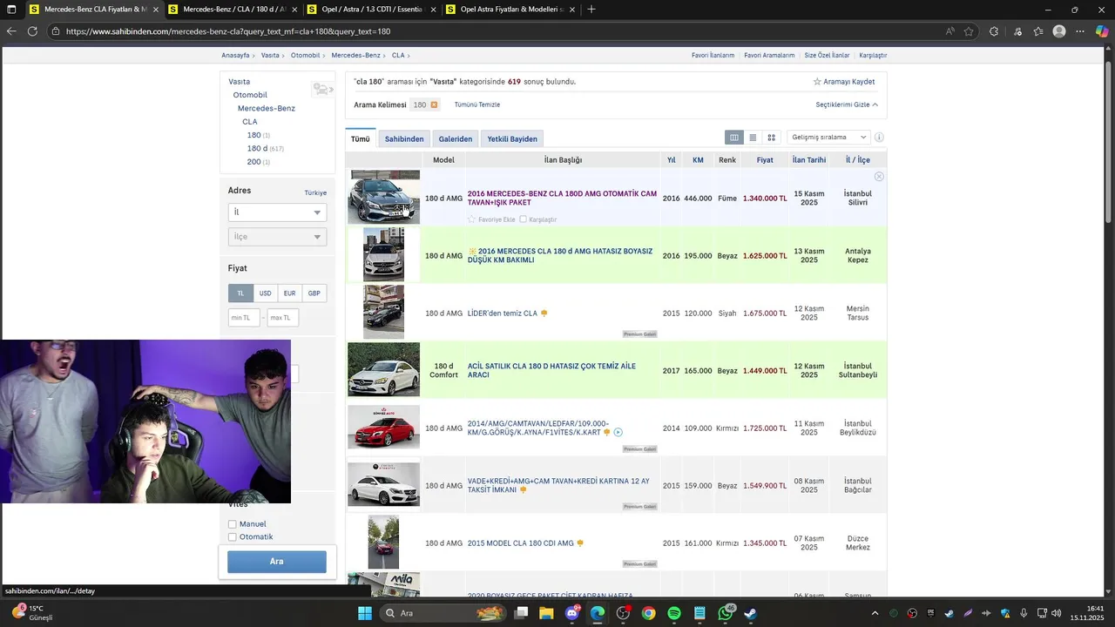
Task: Select TL currency option
Action: 240,293
